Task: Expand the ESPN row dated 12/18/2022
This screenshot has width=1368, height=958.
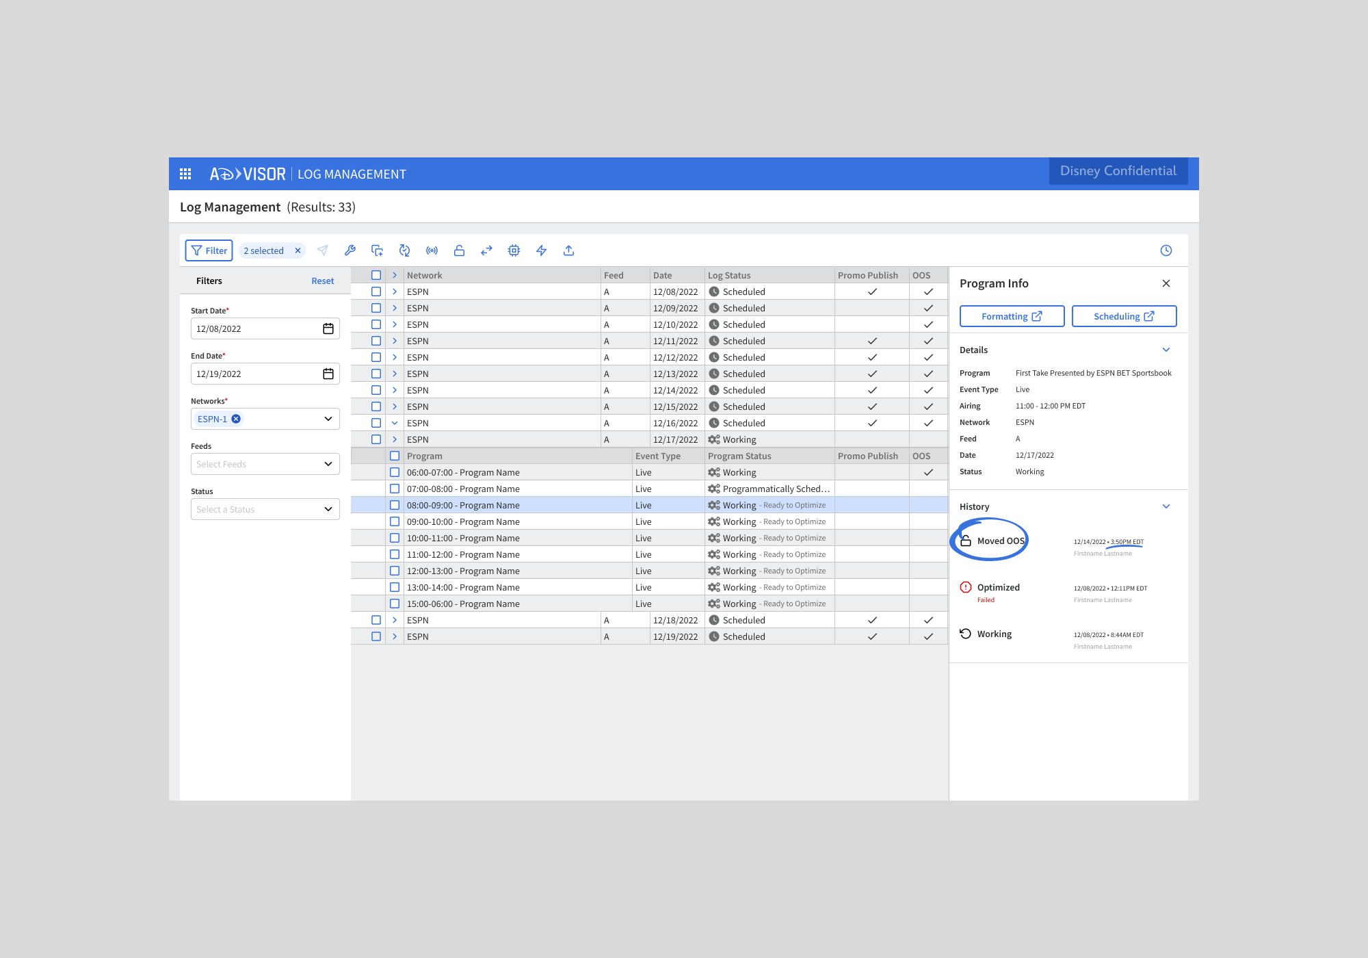Action: click(395, 619)
